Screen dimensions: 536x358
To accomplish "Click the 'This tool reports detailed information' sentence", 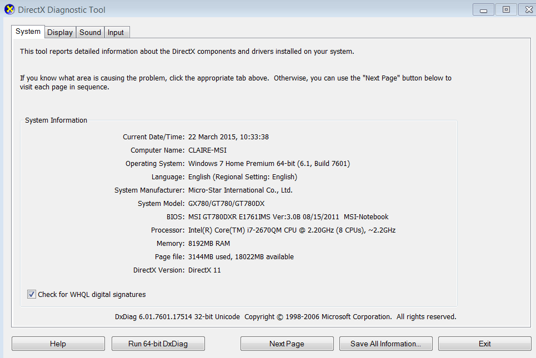I will point(187,52).
